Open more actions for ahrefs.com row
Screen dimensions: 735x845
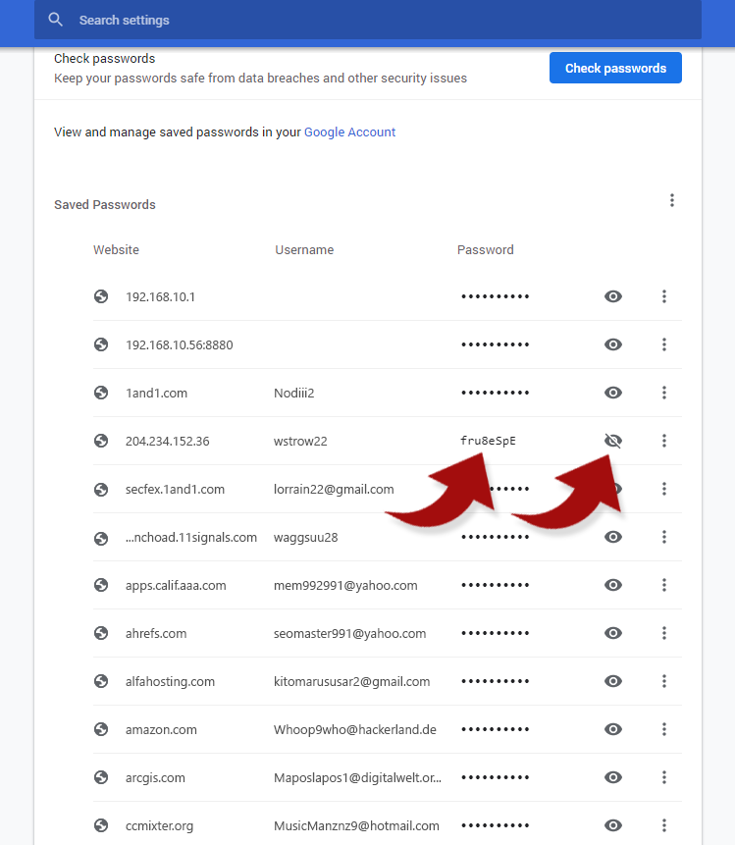pos(664,633)
